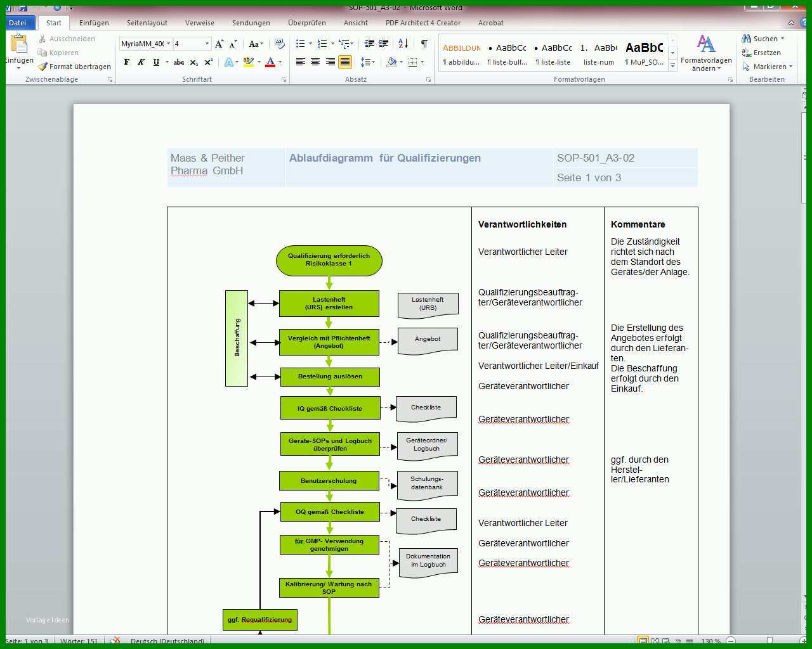Viewport: 812px width, 649px height.
Task: Click the zoom slider handle
Action: (769, 641)
